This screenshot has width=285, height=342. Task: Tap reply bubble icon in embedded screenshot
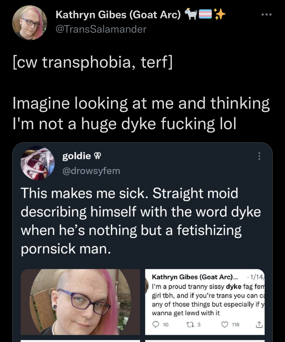[x=156, y=325]
